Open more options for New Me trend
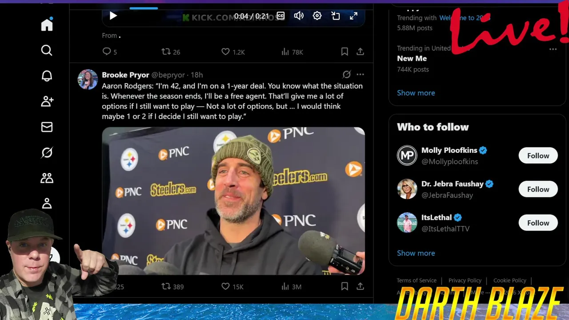569x320 pixels. click(x=553, y=49)
